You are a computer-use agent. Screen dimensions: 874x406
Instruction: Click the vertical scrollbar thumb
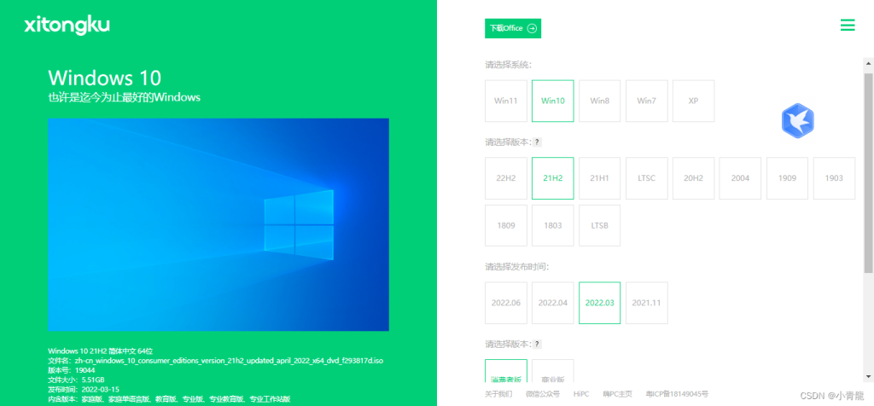(868, 171)
